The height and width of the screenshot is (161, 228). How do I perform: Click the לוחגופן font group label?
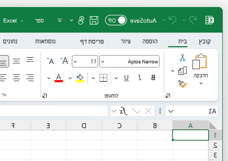coord(111,96)
